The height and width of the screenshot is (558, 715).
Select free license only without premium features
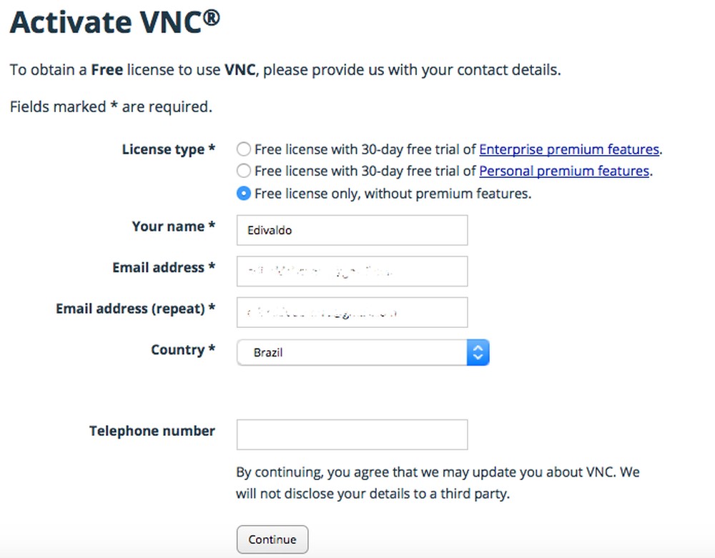coord(243,193)
